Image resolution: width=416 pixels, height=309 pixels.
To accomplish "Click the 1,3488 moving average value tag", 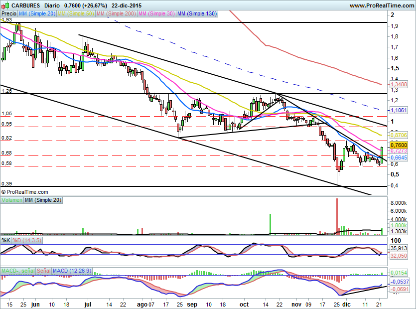I will click(x=399, y=85).
